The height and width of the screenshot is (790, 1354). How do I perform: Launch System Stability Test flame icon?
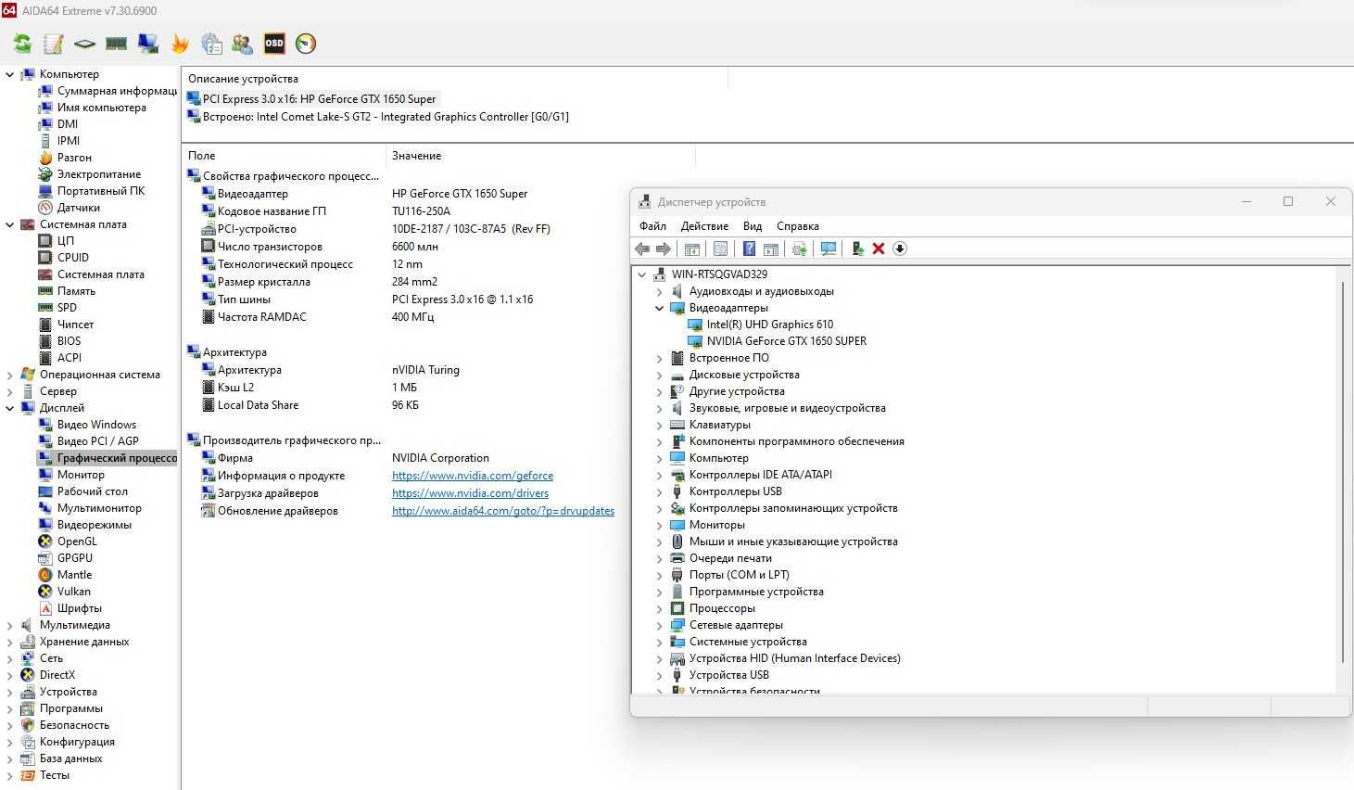[x=180, y=44]
